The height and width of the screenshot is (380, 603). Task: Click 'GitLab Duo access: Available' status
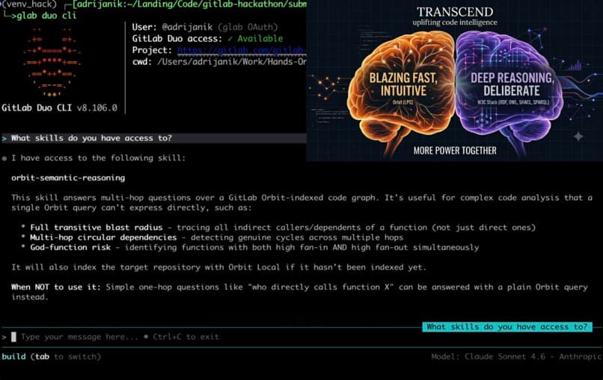[207, 38]
